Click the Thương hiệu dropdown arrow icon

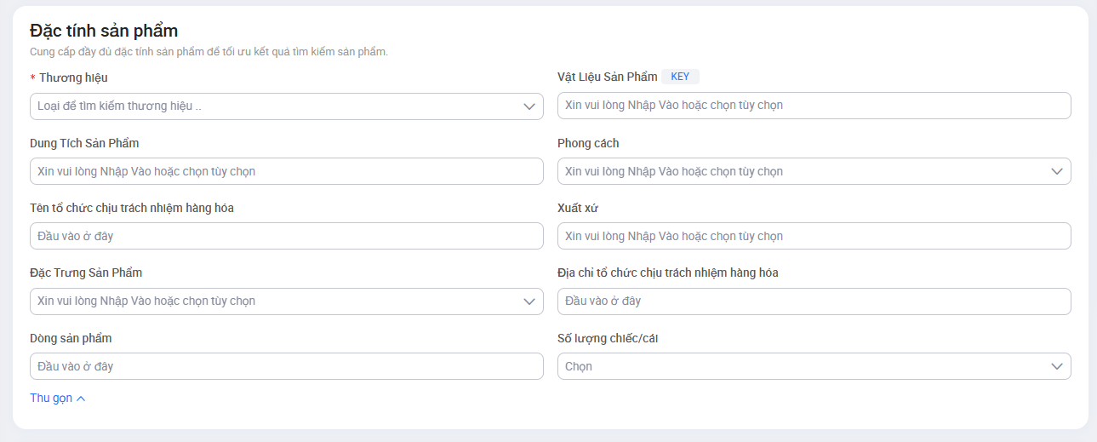(x=529, y=106)
